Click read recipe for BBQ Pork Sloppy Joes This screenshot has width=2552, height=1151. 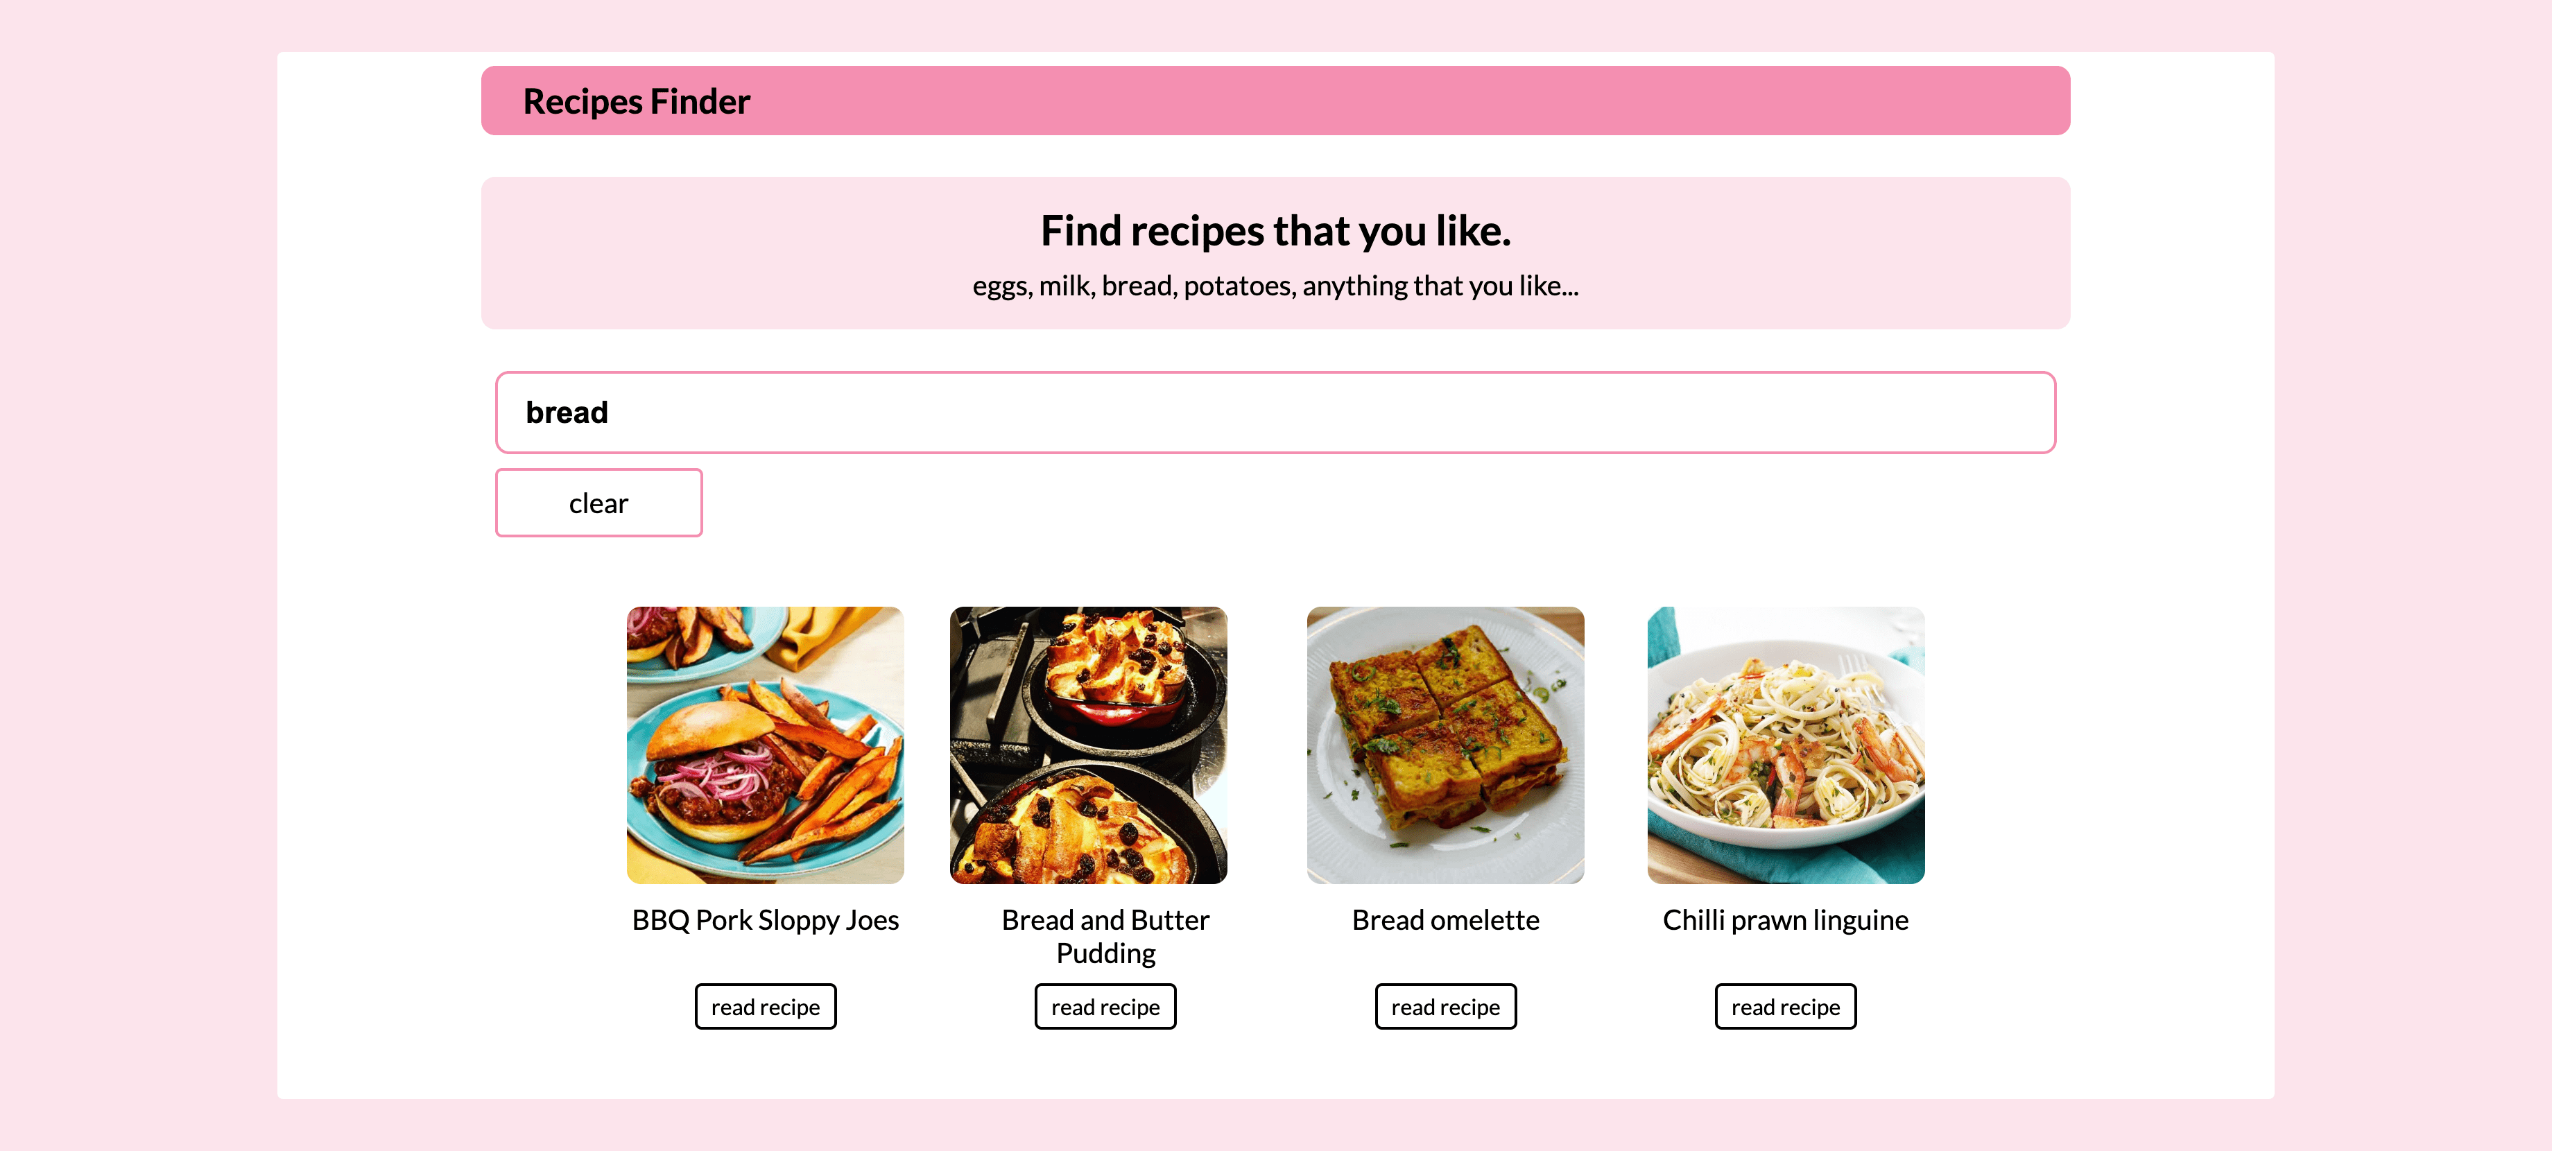tap(765, 1005)
